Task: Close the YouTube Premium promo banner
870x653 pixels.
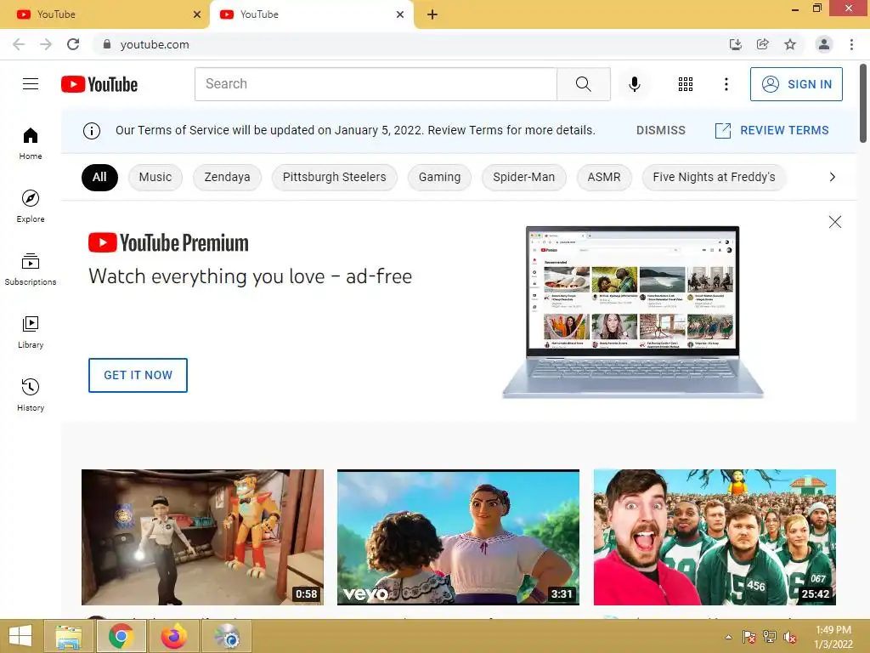Action: click(x=834, y=222)
